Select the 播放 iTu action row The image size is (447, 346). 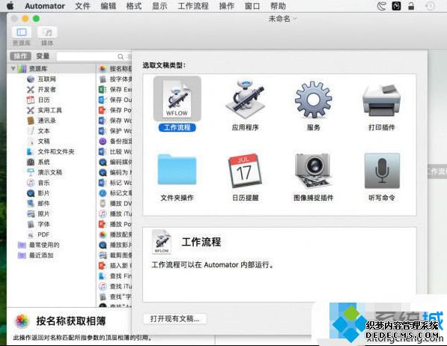(x=115, y=213)
